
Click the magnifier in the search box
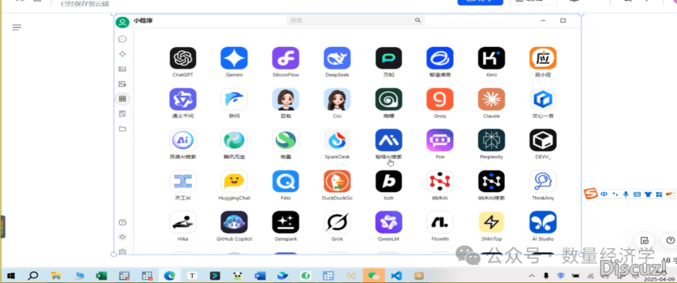pos(417,20)
